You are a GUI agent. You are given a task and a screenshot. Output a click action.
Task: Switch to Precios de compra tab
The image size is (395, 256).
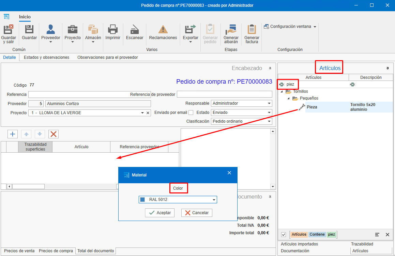(56, 251)
